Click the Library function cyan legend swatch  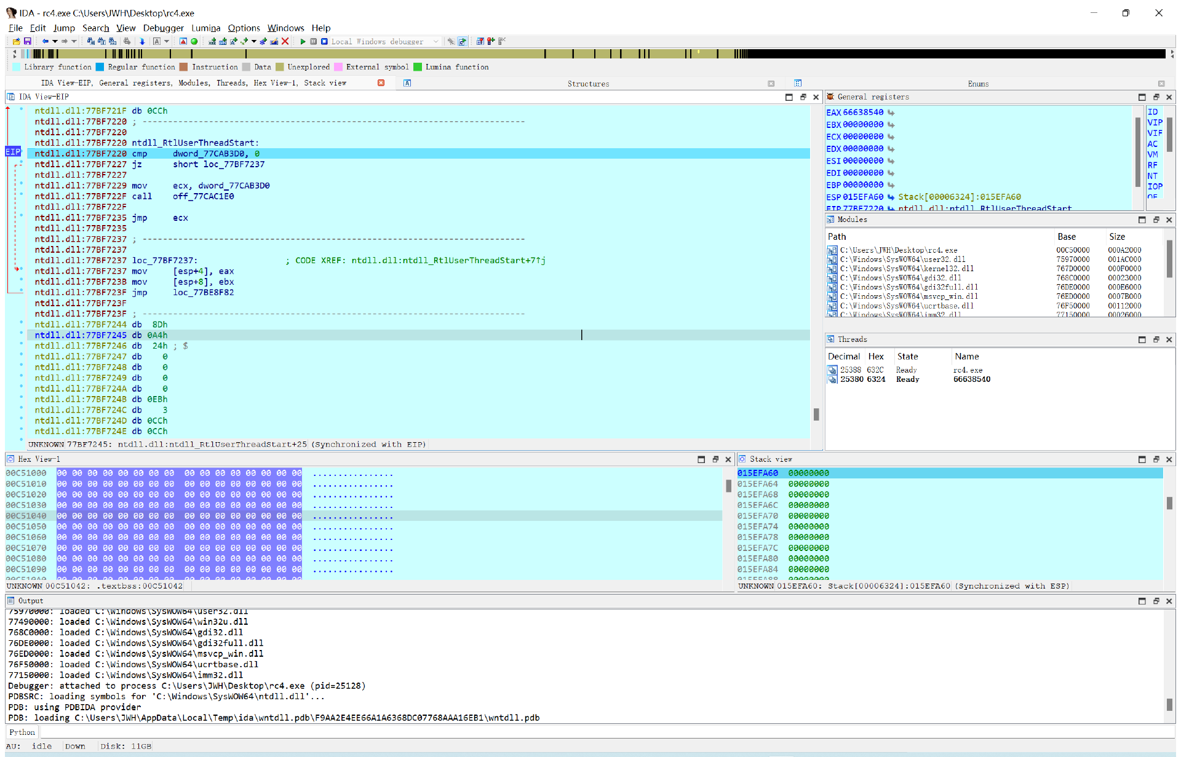point(16,67)
